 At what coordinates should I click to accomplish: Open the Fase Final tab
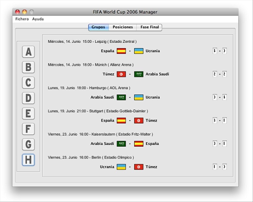coord(149,27)
